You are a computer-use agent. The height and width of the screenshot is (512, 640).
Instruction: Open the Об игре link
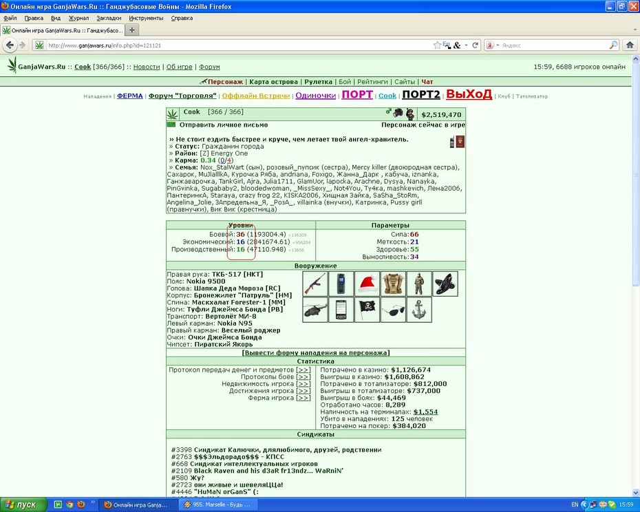(x=179, y=67)
